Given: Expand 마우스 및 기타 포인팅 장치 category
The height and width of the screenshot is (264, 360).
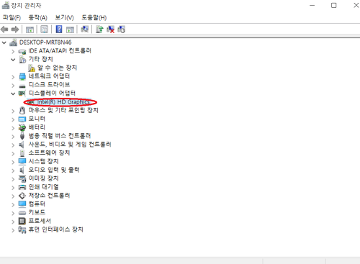Looking at the screenshot, I should [13, 111].
